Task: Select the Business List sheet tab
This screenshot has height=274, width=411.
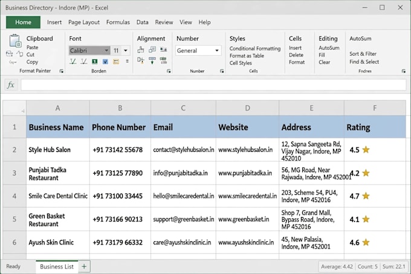Action: (x=57, y=266)
